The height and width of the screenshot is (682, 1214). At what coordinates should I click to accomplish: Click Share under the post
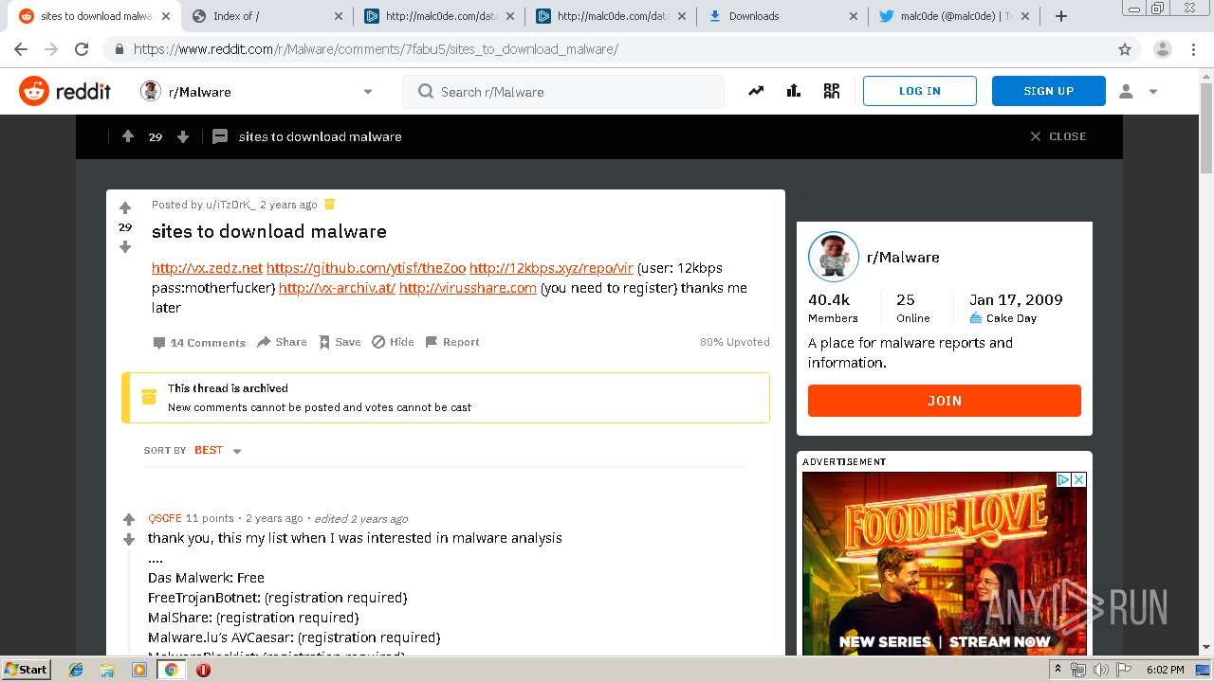[282, 342]
